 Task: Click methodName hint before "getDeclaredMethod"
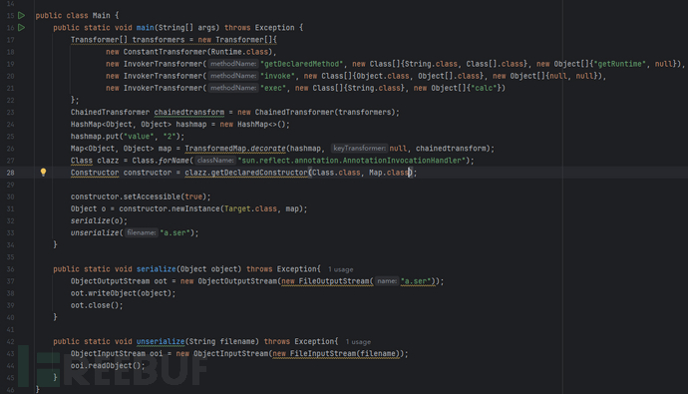point(233,64)
